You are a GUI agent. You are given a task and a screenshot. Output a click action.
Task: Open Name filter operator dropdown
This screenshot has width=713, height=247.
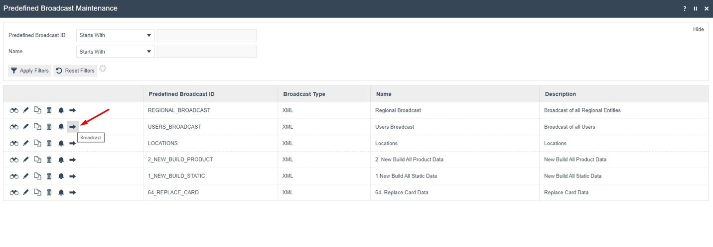click(x=116, y=52)
